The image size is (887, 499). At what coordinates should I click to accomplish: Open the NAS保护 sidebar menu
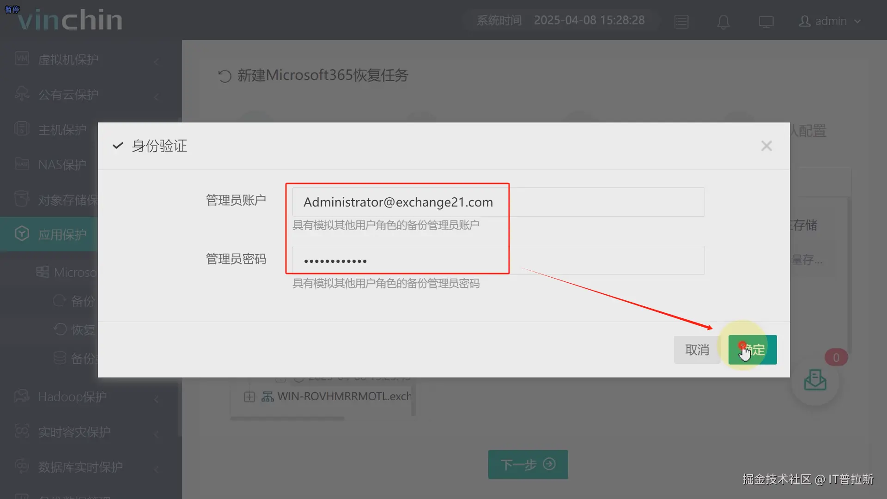click(62, 164)
